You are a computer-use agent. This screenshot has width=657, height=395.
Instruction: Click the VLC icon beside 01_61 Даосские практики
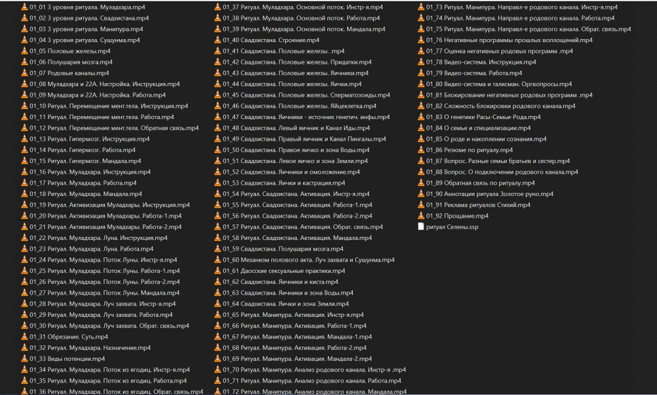pos(217,271)
